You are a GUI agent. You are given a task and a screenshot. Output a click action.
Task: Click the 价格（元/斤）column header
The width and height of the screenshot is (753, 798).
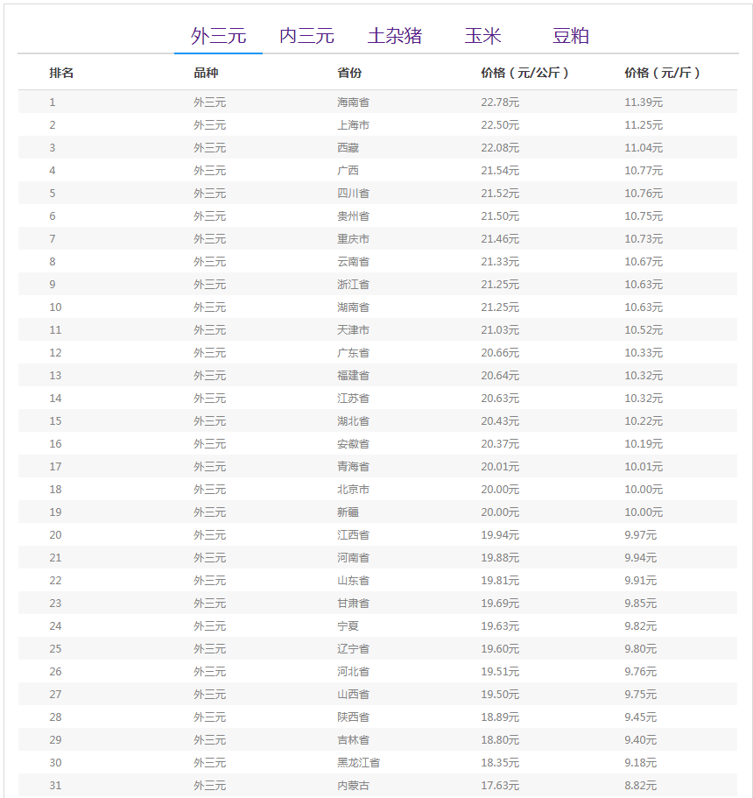coord(663,73)
